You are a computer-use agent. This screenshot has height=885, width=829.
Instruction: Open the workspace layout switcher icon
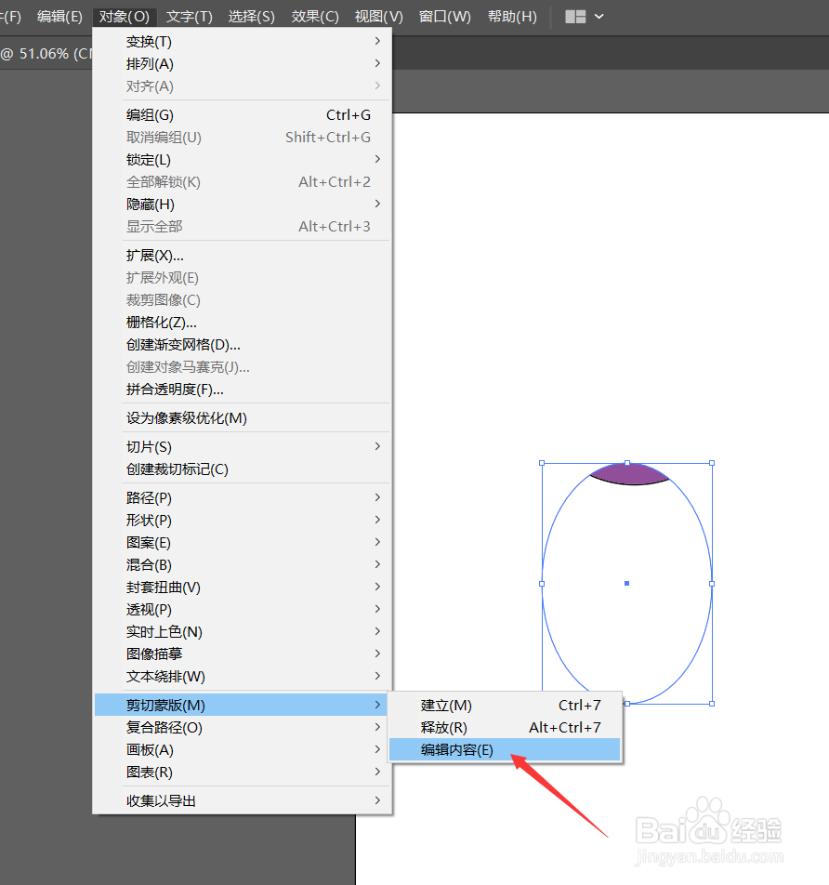[x=575, y=17]
